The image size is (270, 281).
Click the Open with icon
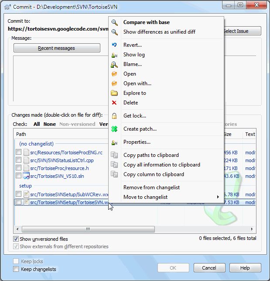(x=114, y=83)
